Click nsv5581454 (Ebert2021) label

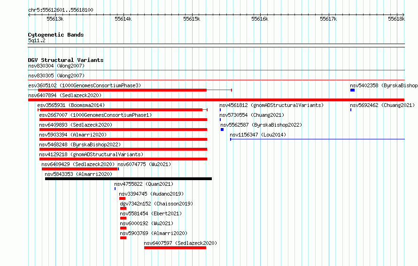151,213
